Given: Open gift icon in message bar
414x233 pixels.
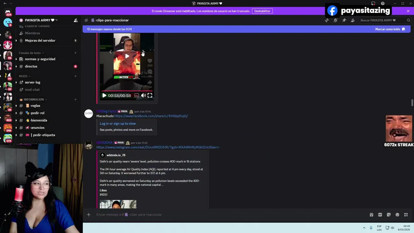Looking at the screenshot, I should 371,215.
